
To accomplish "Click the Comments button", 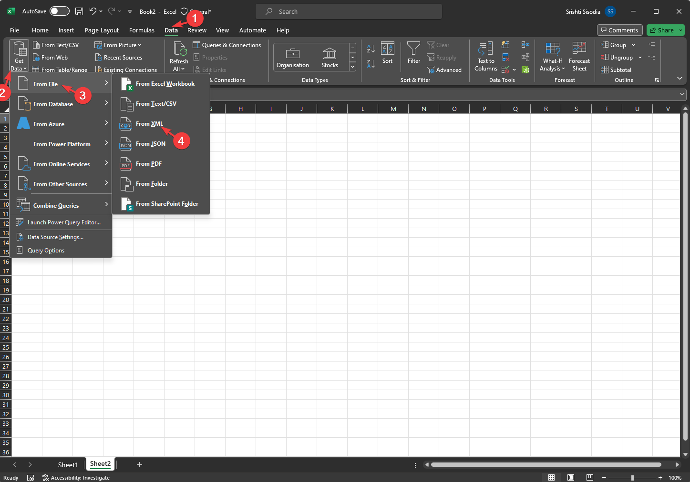I will pyautogui.click(x=619, y=30).
